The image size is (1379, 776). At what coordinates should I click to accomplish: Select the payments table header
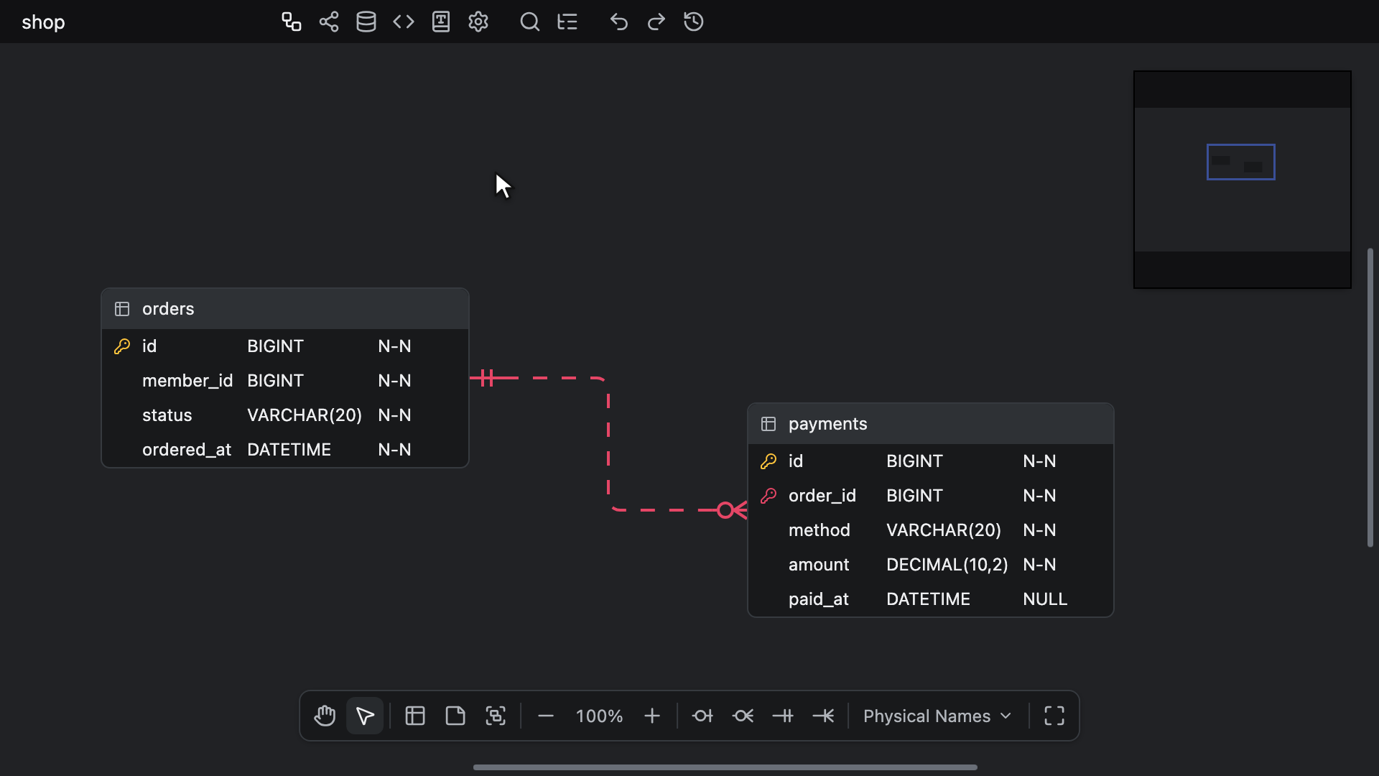point(931,424)
